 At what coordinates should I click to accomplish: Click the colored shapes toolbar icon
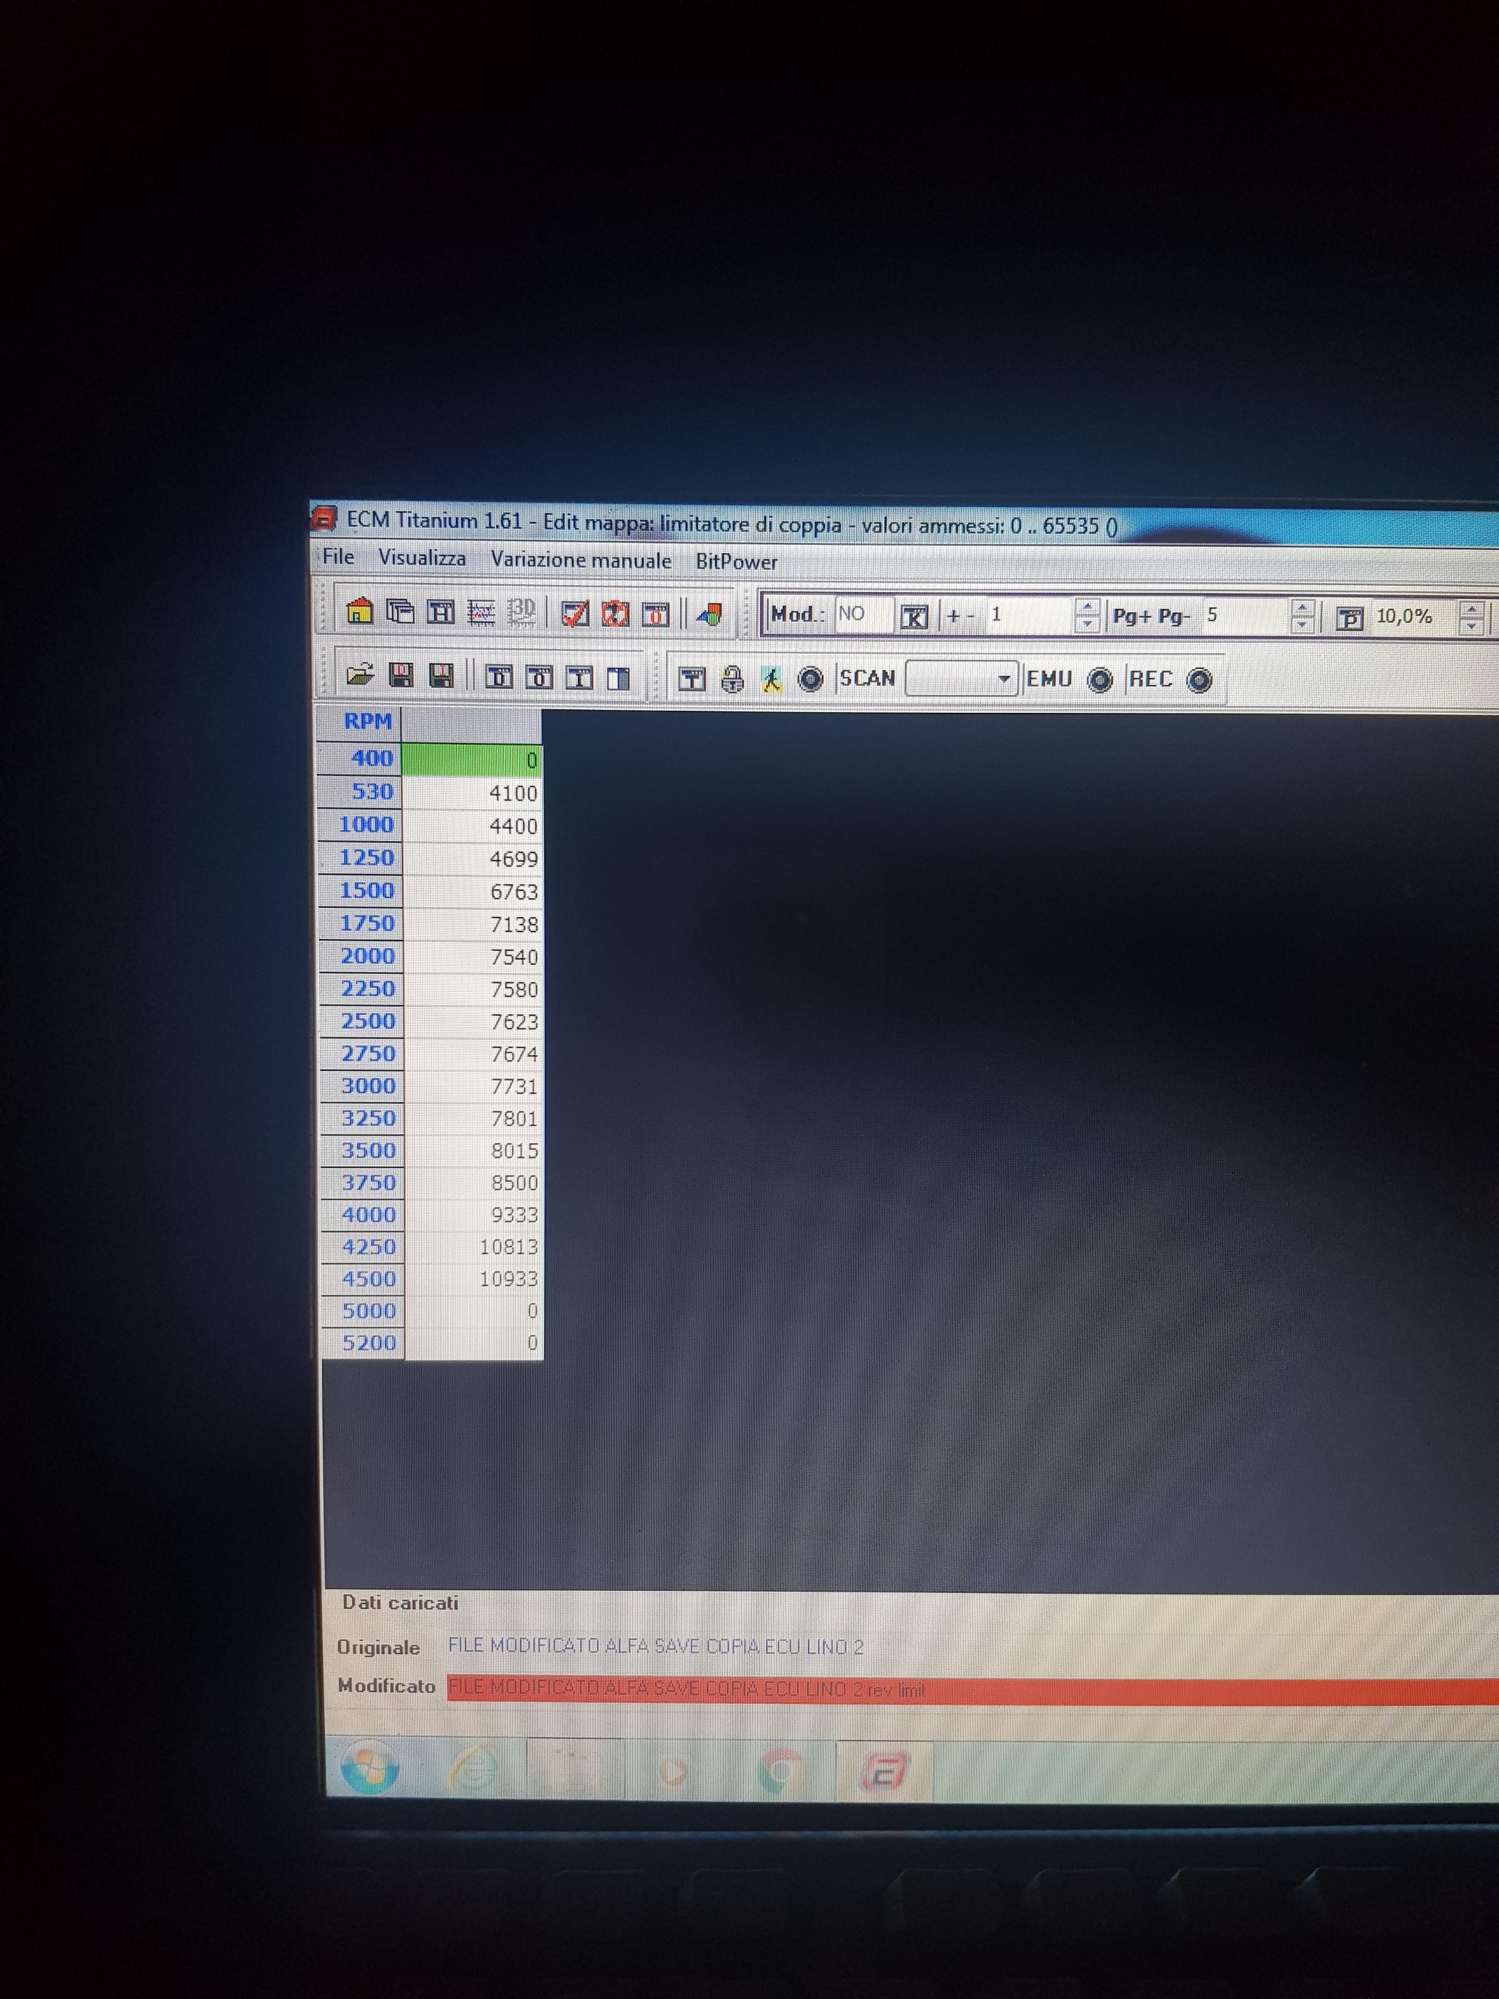click(709, 616)
